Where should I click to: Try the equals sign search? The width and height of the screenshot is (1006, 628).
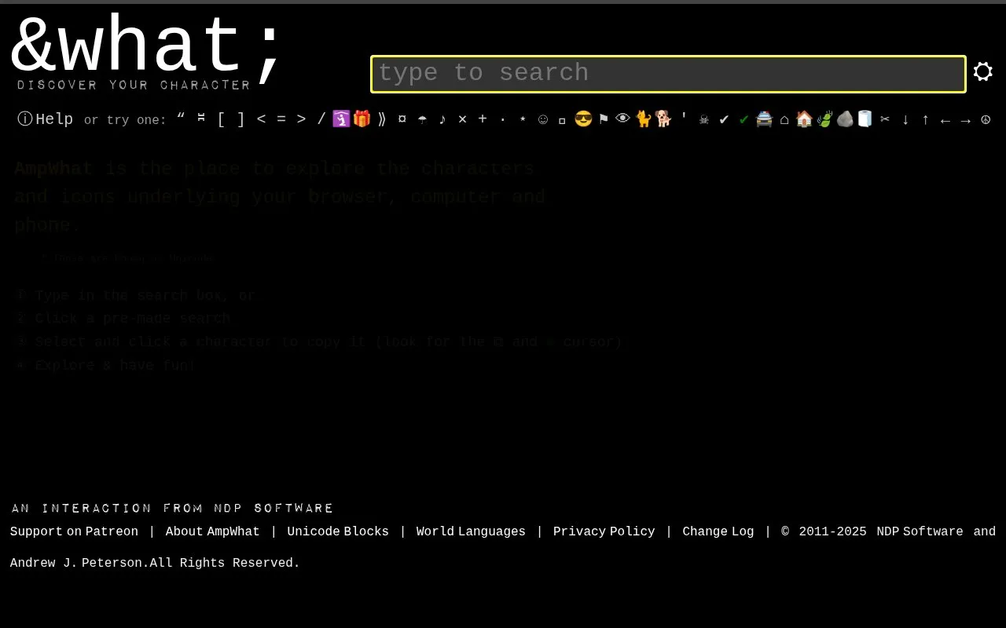(281, 119)
